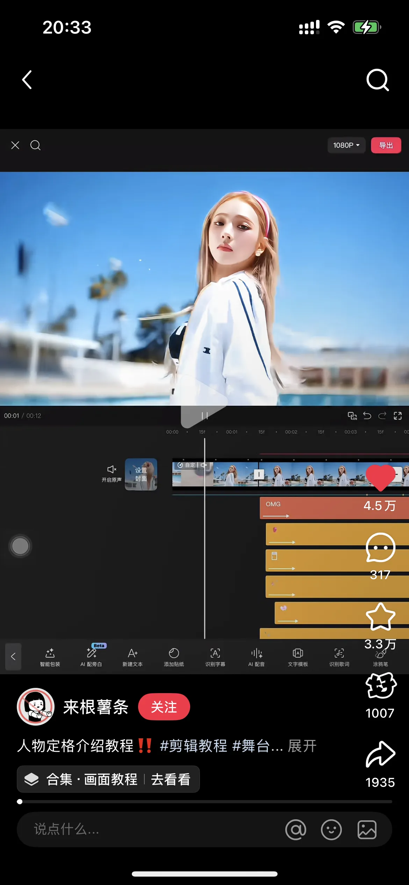Open the 合集·画面教程 collection link
The height and width of the screenshot is (885, 409).
108,779
